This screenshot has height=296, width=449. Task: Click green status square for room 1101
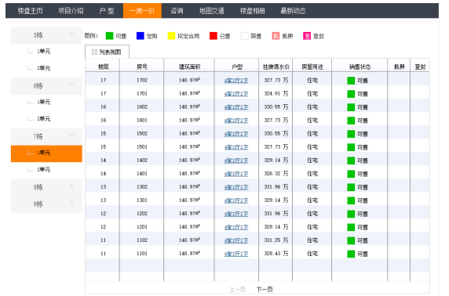point(351,254)
